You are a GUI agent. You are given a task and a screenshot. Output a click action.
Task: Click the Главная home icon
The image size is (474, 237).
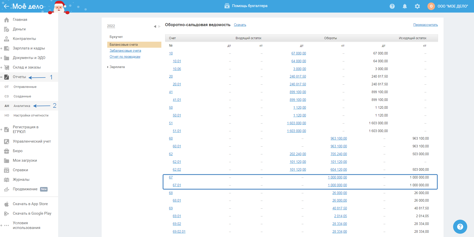pos(7,20)
